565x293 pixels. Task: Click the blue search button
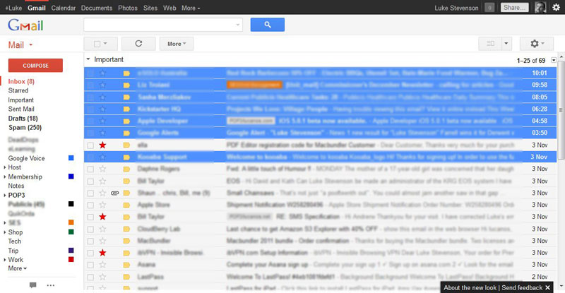(268, 25)
